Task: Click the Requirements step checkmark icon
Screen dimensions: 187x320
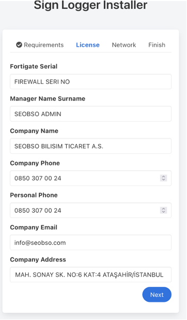Action: (19, 45)
